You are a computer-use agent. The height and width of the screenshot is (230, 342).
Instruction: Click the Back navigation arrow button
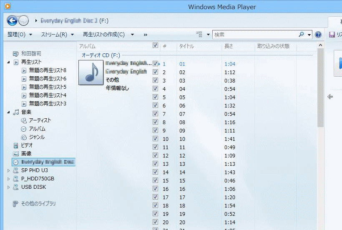(x=12, y=21)
